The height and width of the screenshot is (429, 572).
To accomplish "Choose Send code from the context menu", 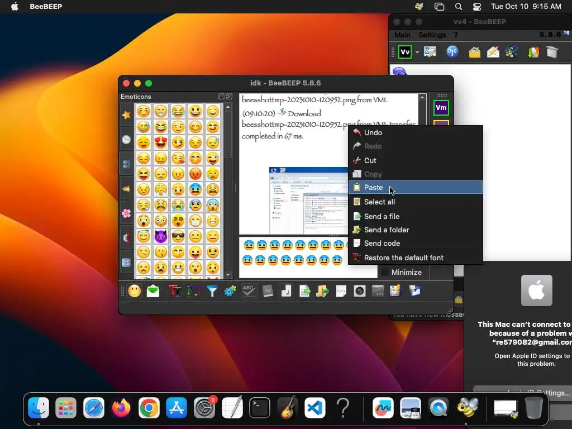I will pos(416,244).
